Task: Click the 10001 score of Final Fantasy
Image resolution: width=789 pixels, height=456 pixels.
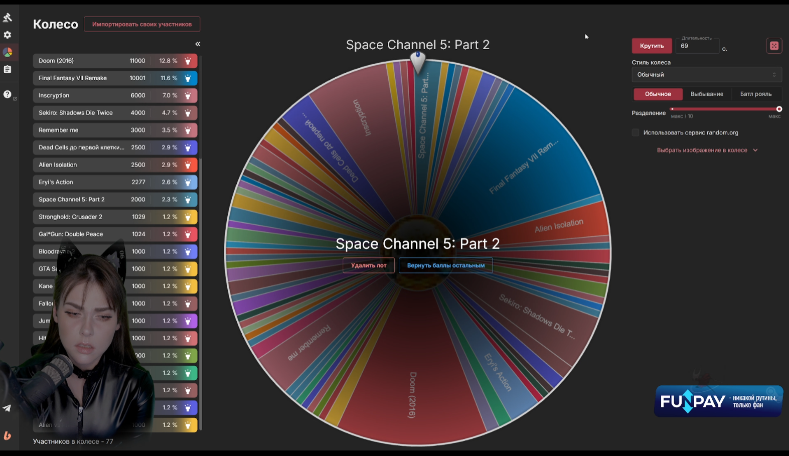Action: (x=137, y=78)
